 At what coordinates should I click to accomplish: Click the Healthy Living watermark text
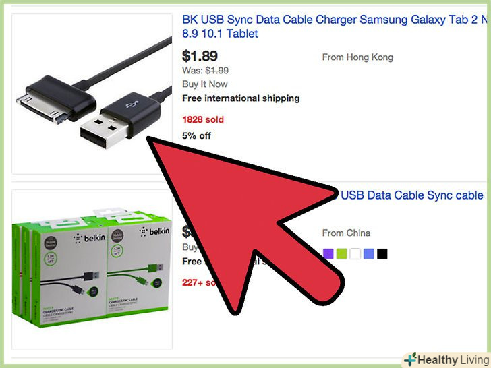[453, 360]
